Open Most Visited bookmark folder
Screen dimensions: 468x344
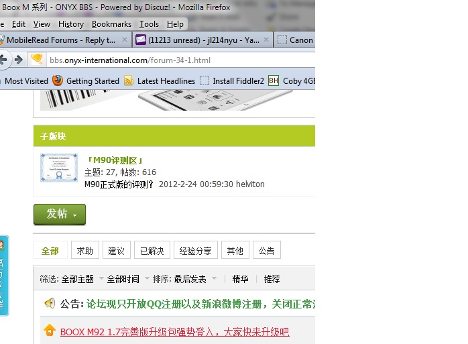[x=26, y=81]
